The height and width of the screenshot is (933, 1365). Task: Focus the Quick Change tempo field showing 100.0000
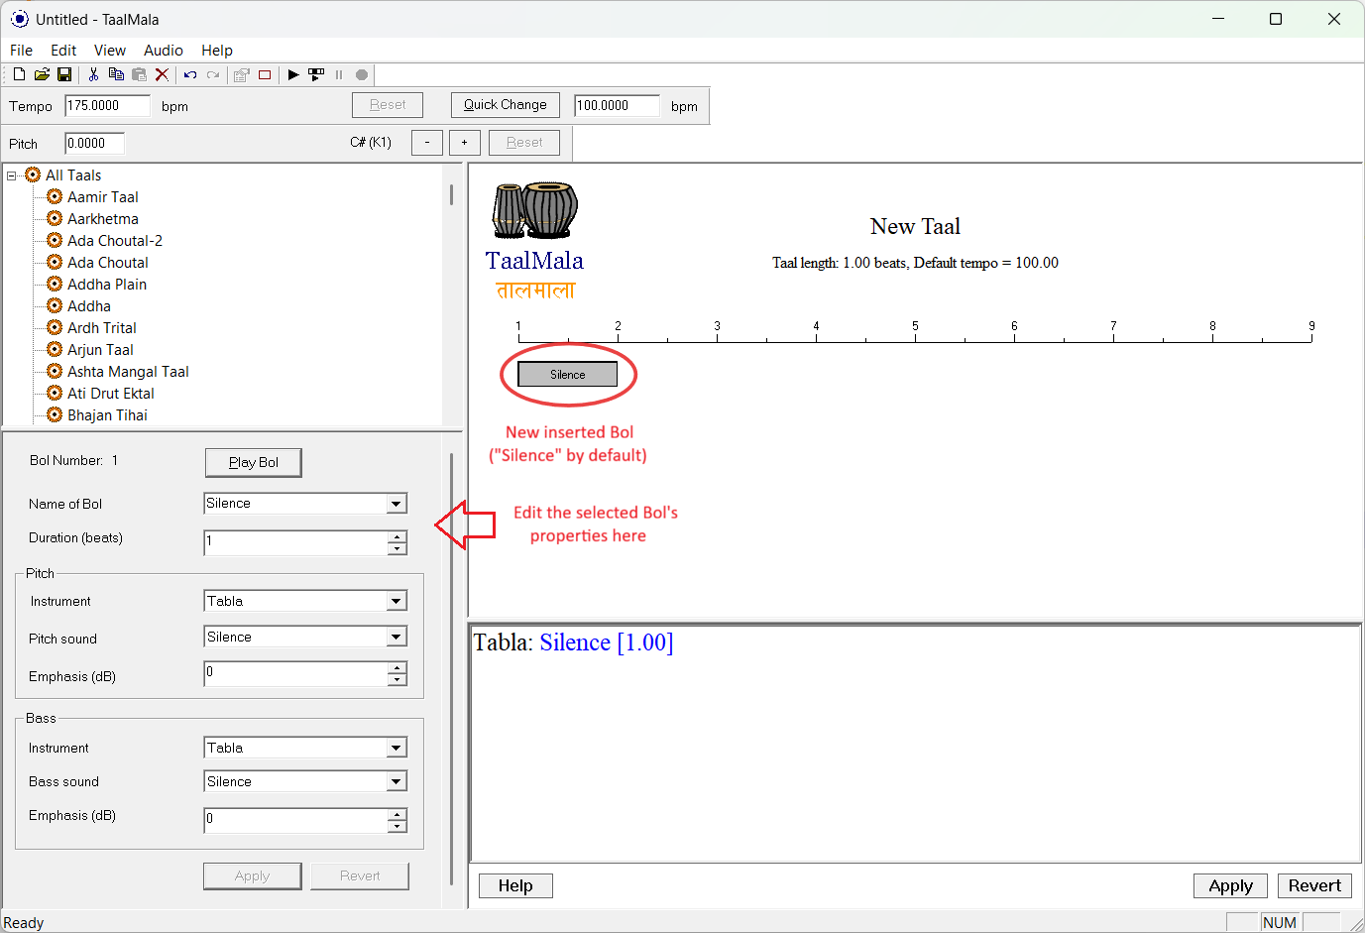[x=617, y=106]
